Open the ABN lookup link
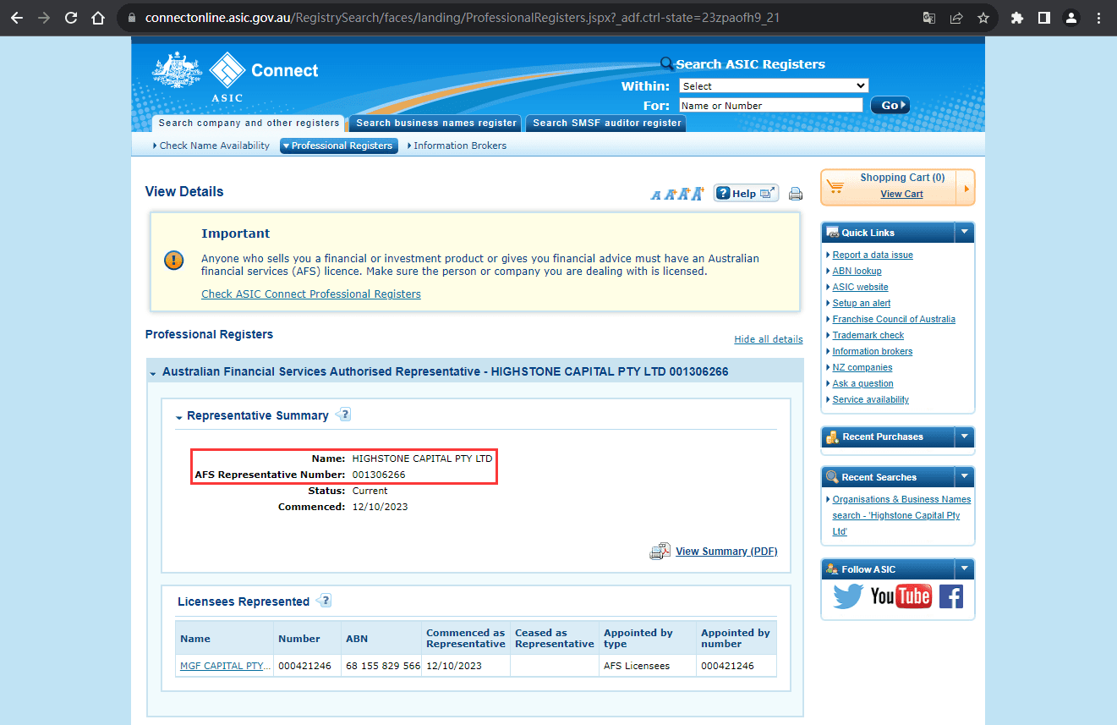This screenshot has width=1117, height=725. tap(857, 271)
